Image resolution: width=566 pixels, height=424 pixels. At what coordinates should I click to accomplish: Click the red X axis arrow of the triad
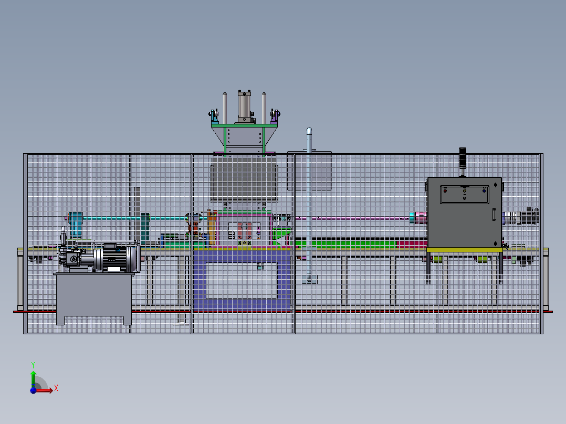pyautogui.click(x=45, y=390)
